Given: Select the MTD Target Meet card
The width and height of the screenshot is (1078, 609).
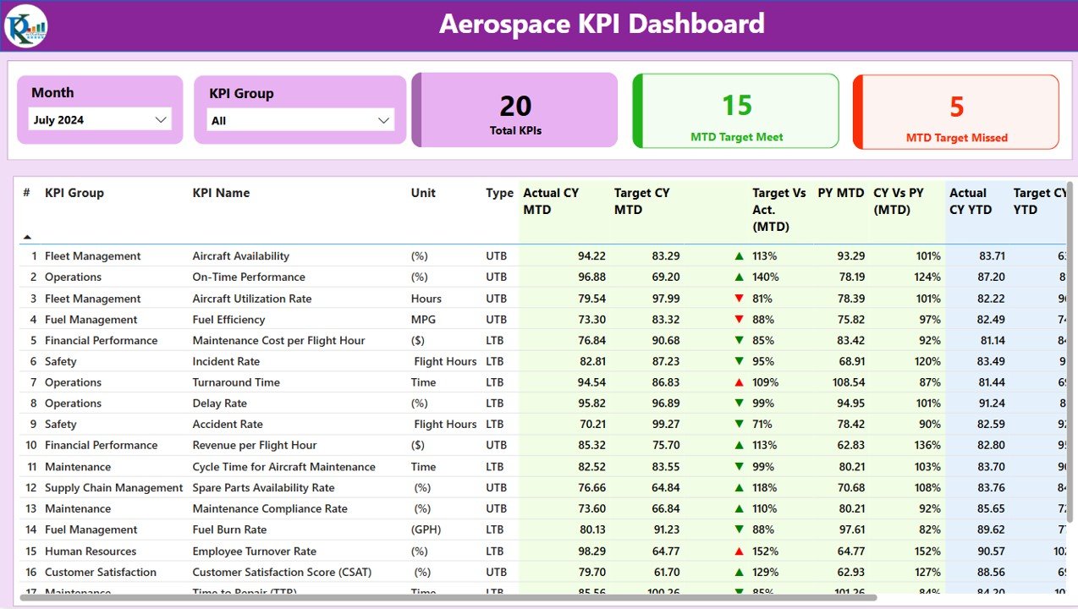Looking at the screenshot, I should tap(736, 111).
